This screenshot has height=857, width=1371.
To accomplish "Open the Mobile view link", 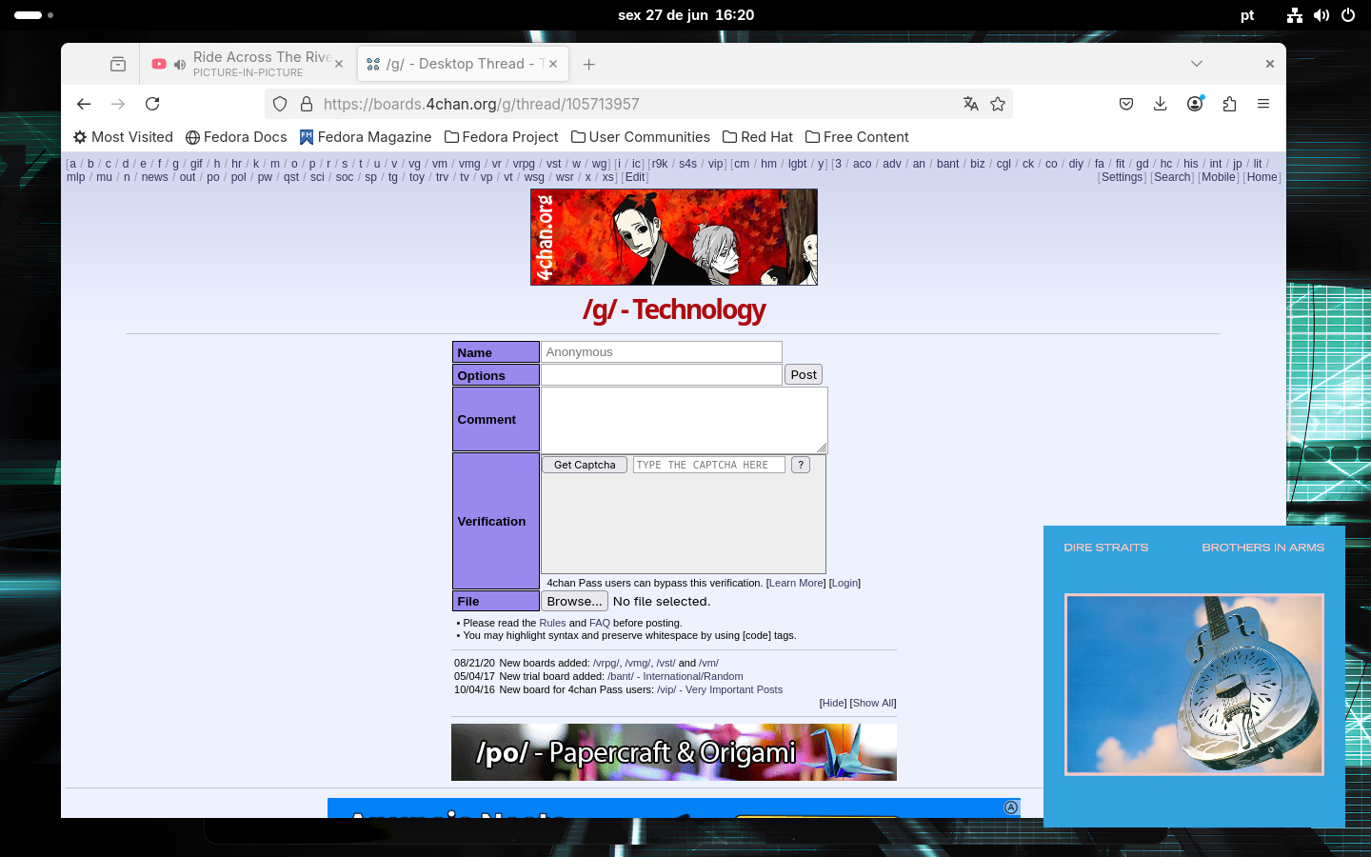I will [1219, 177].
